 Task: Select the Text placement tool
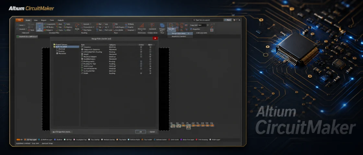[x=99, y=30]
